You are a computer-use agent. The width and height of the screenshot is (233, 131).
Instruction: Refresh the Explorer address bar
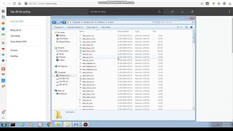click(156, 22)
